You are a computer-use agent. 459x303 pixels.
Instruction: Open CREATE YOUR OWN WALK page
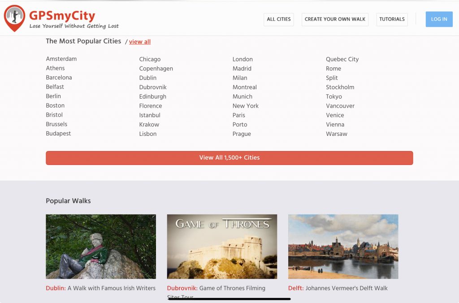[x=335, y=19]
